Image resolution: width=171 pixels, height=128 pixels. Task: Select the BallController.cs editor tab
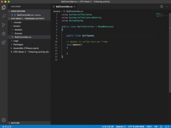click(64, 7)
